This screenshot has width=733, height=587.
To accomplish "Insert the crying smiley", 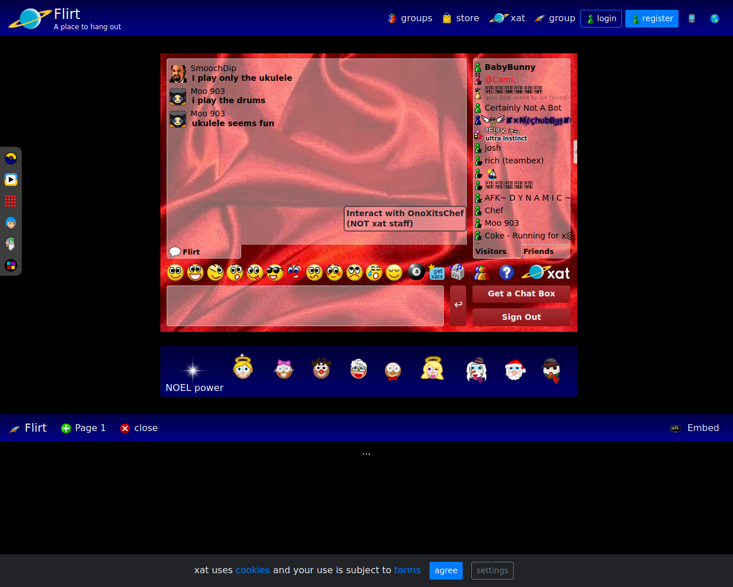I will tap(374, 273).
